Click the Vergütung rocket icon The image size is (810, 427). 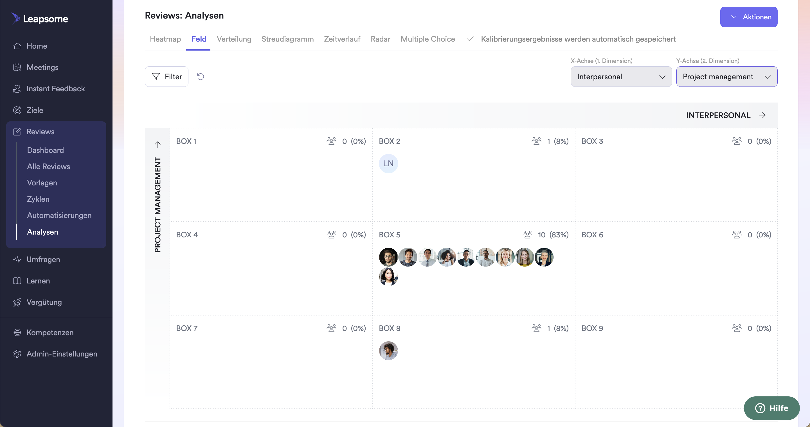click(x=17, y=302)
